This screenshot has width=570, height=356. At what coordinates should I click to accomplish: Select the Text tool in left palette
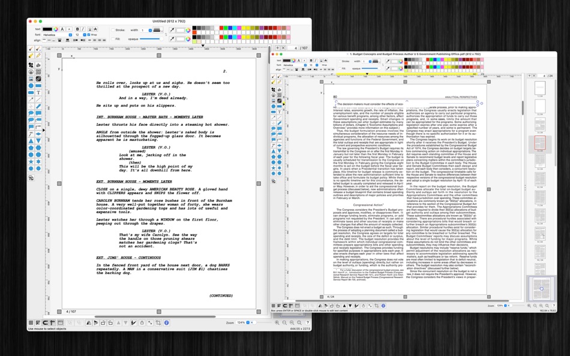coord(38,93)
